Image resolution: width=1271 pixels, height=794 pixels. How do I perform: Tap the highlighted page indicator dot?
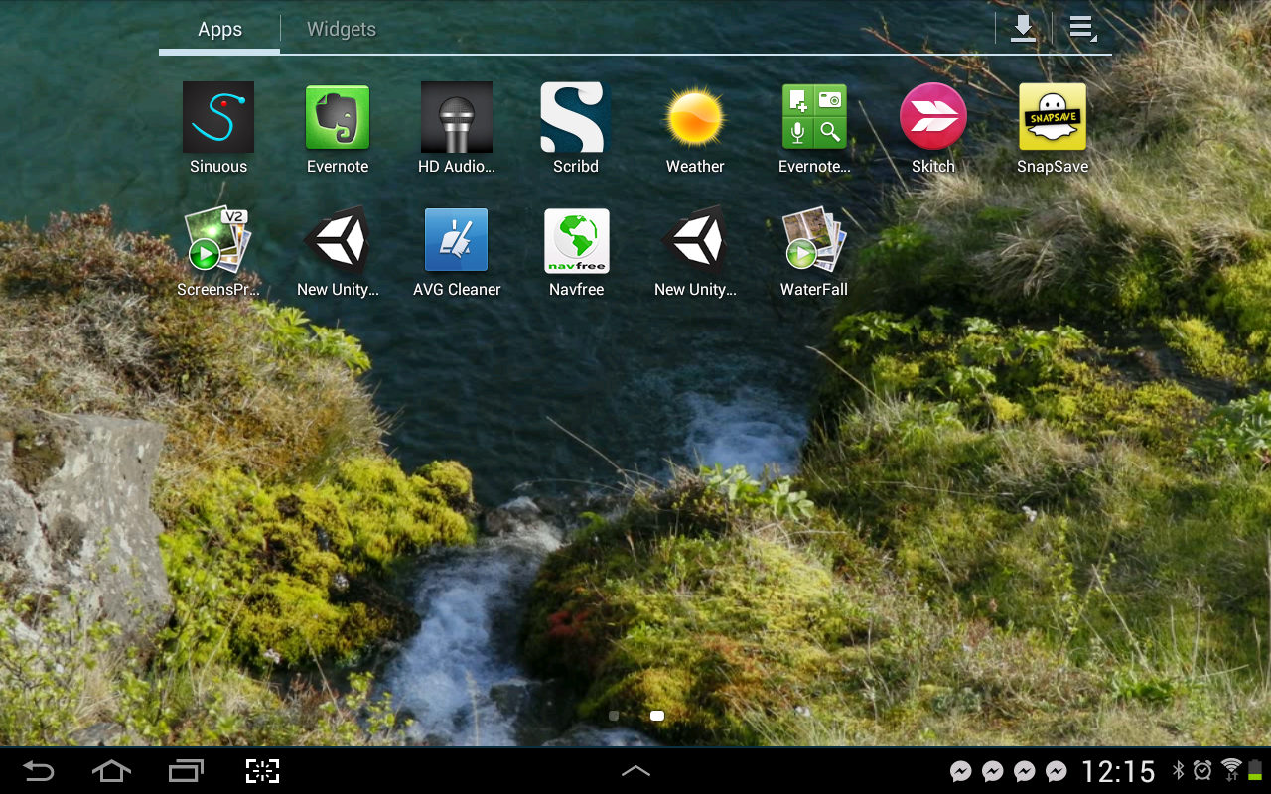[657, 716]
